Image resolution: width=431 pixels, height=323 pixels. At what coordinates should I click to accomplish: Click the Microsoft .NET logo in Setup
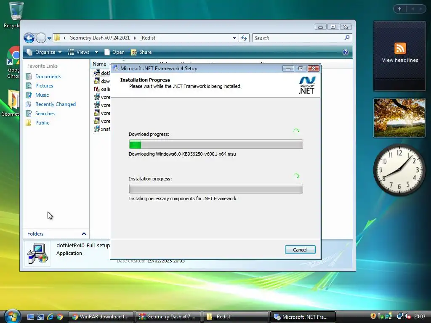click(307, 85)
